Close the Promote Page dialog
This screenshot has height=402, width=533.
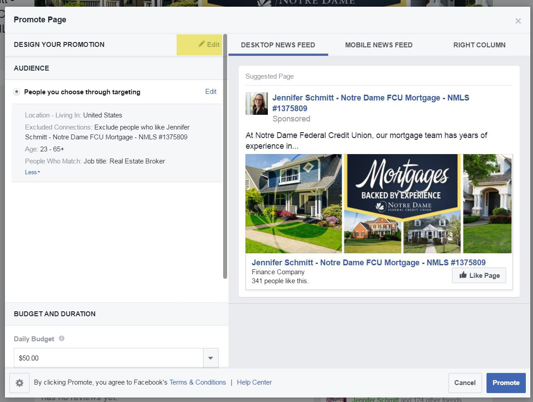pos(518,21)
